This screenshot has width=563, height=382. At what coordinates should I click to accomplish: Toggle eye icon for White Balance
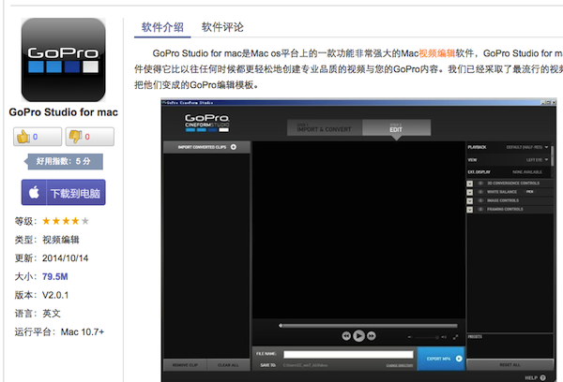click(x=480, y=192)
